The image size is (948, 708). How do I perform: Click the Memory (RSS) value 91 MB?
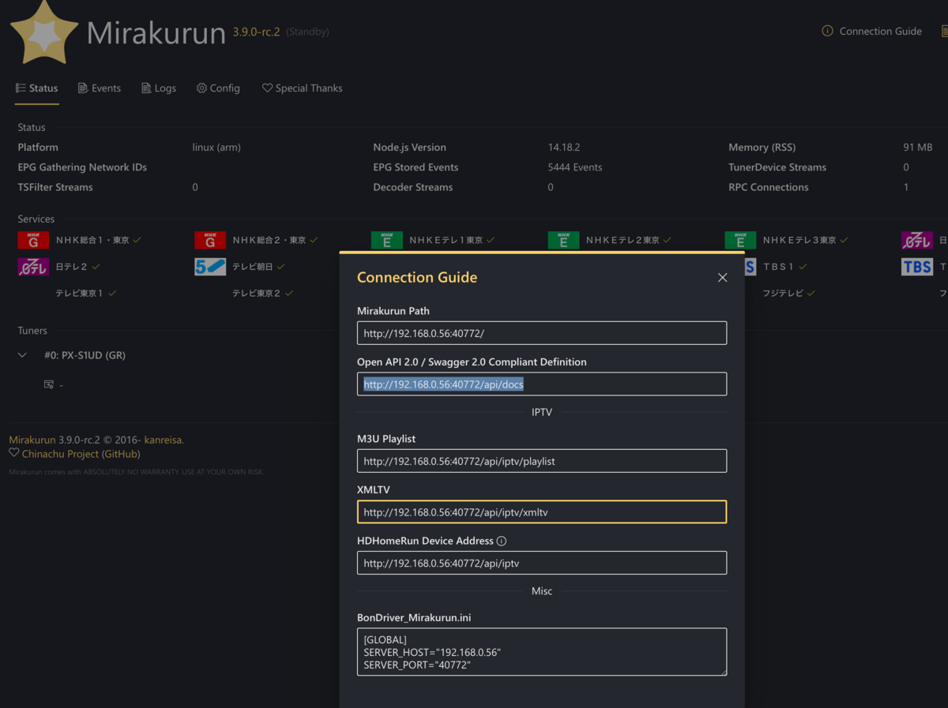[918, 148]
